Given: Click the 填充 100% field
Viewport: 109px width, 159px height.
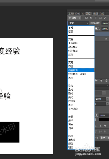Looking at the screenshot, I should (105, 29).
